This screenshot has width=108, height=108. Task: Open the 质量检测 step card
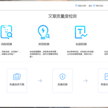[62, 81]
